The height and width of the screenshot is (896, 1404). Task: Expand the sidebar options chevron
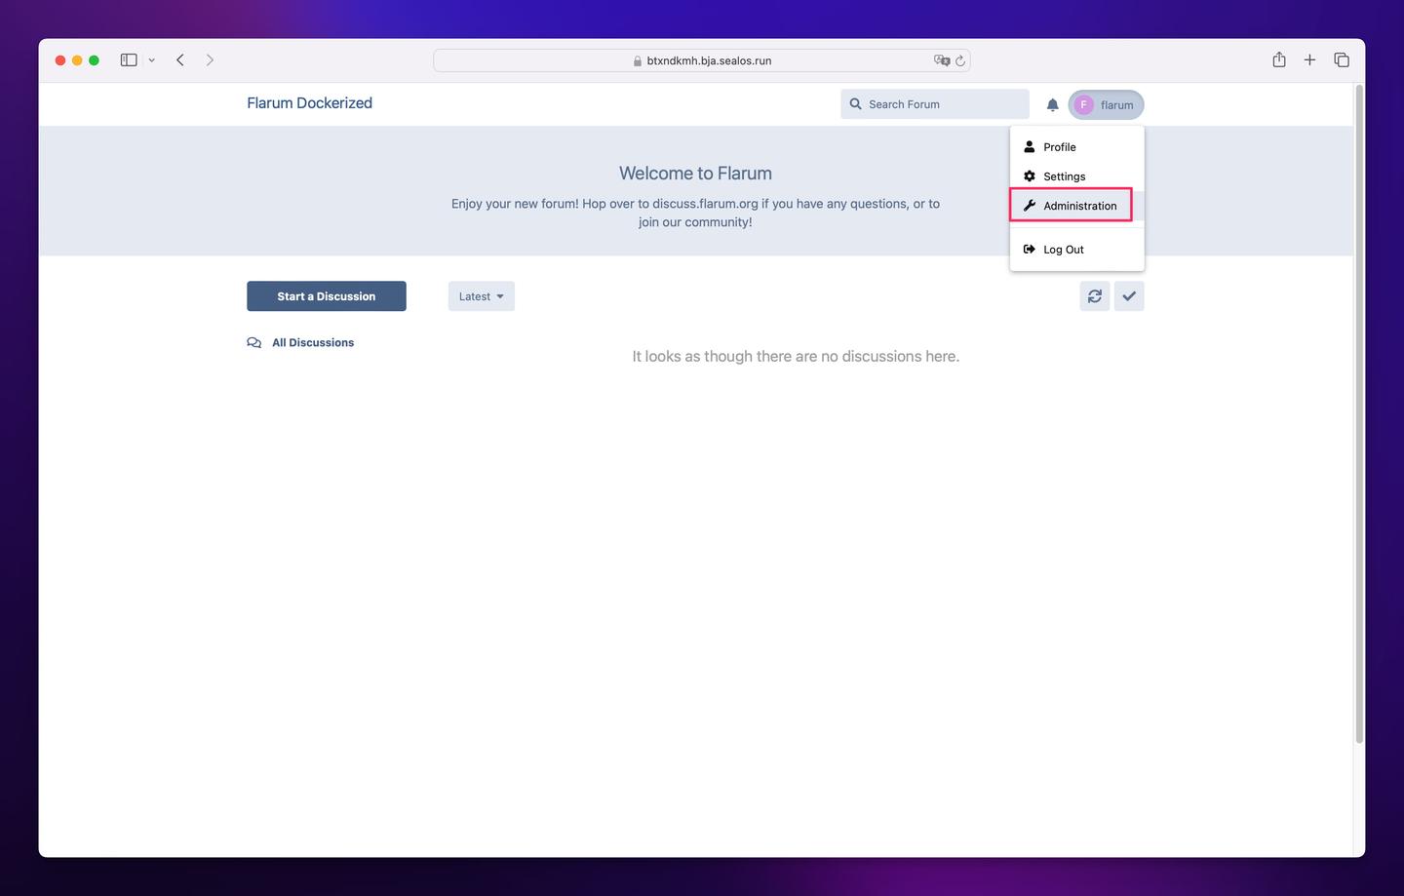[152, 60]
